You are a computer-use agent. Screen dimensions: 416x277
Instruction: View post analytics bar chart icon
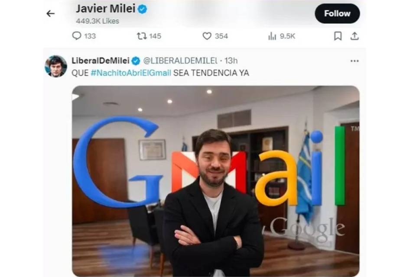tap(272, 36)
